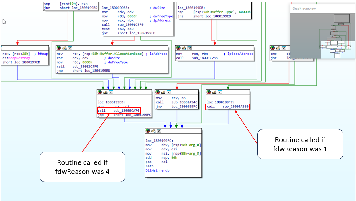The image size is (356, 201).
Task: Click edit pencil icon on the Buffer.AllocationBase node
Action: (64, 48)
